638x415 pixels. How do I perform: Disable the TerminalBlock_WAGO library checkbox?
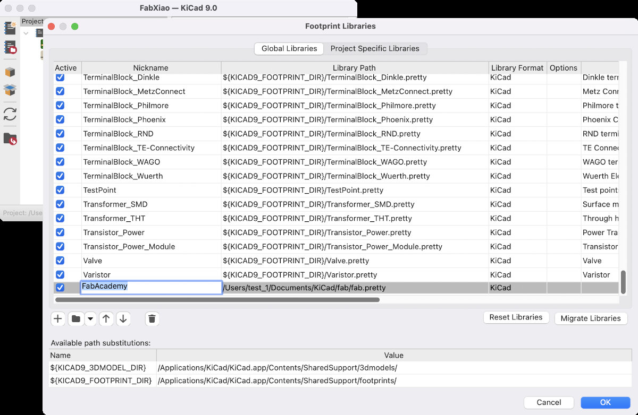[x=60, y=162]
